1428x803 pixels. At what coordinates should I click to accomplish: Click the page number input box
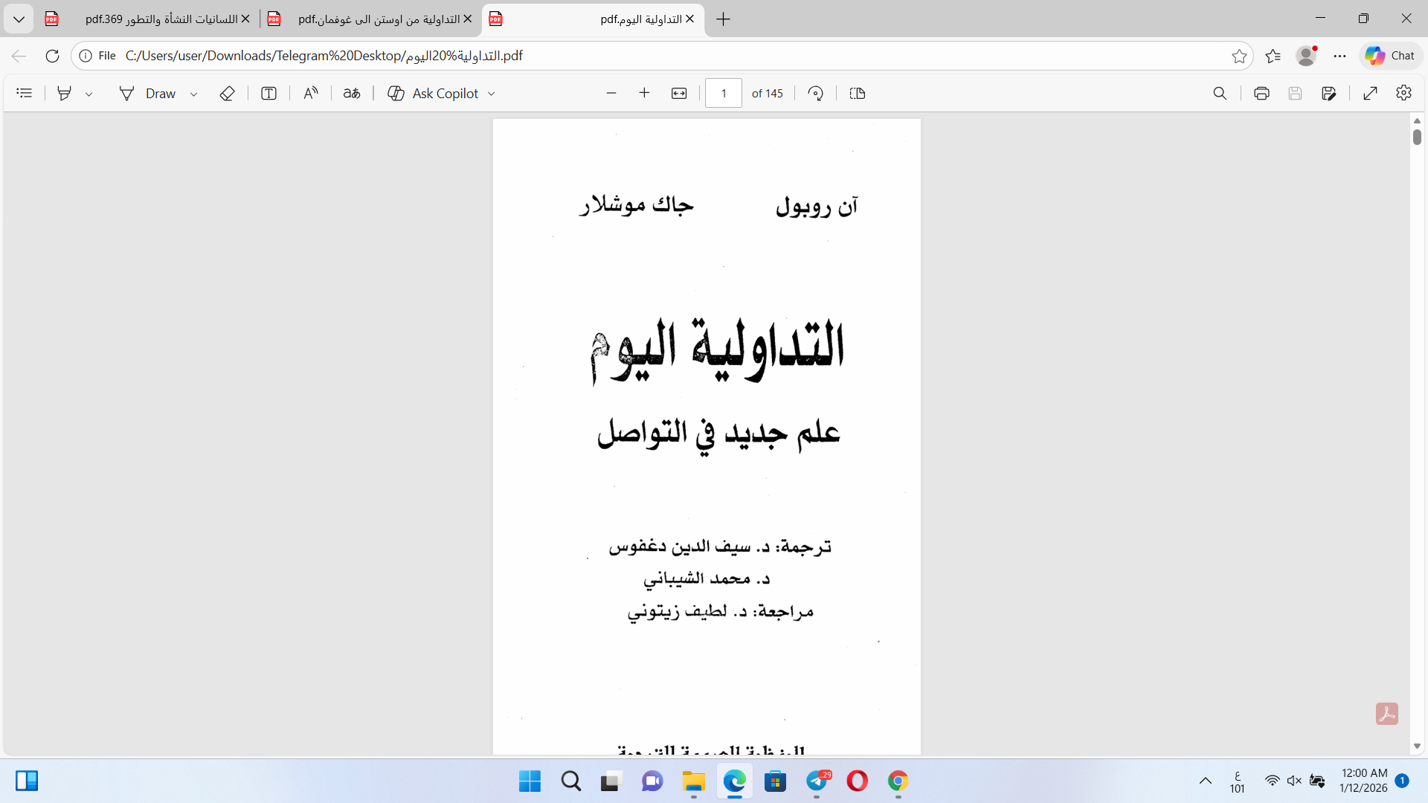pyautogui.click(x=724, y=93)
